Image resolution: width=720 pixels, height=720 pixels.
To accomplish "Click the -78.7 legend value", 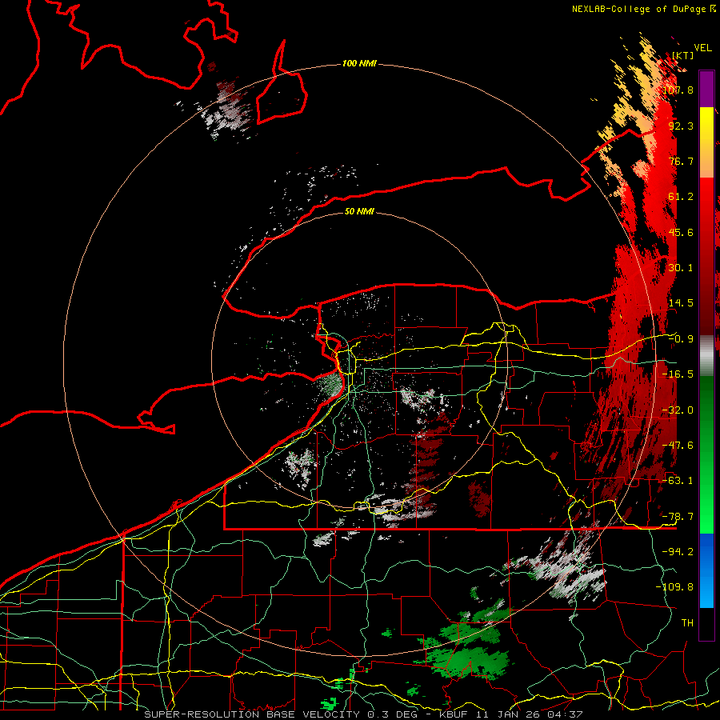I will [x=678, y=516].
